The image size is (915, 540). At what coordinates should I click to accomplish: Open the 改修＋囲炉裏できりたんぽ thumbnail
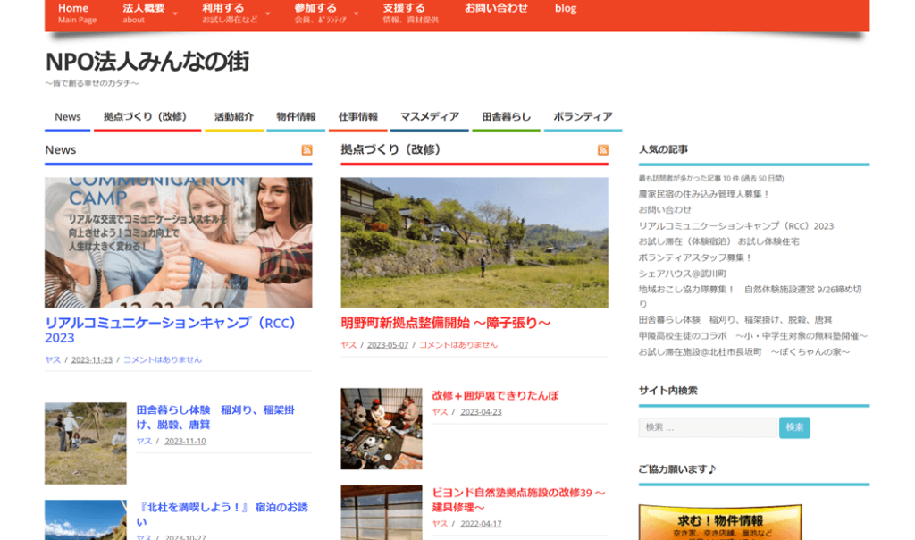[x=382, y=429]
